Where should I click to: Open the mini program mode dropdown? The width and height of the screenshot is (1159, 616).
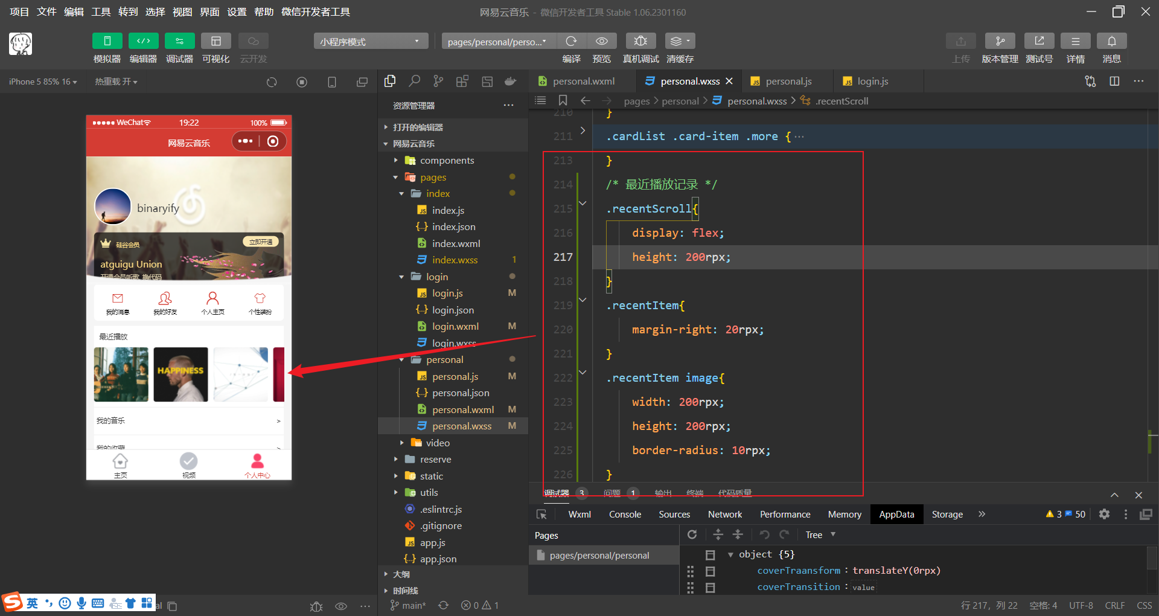tap(370, 41)
